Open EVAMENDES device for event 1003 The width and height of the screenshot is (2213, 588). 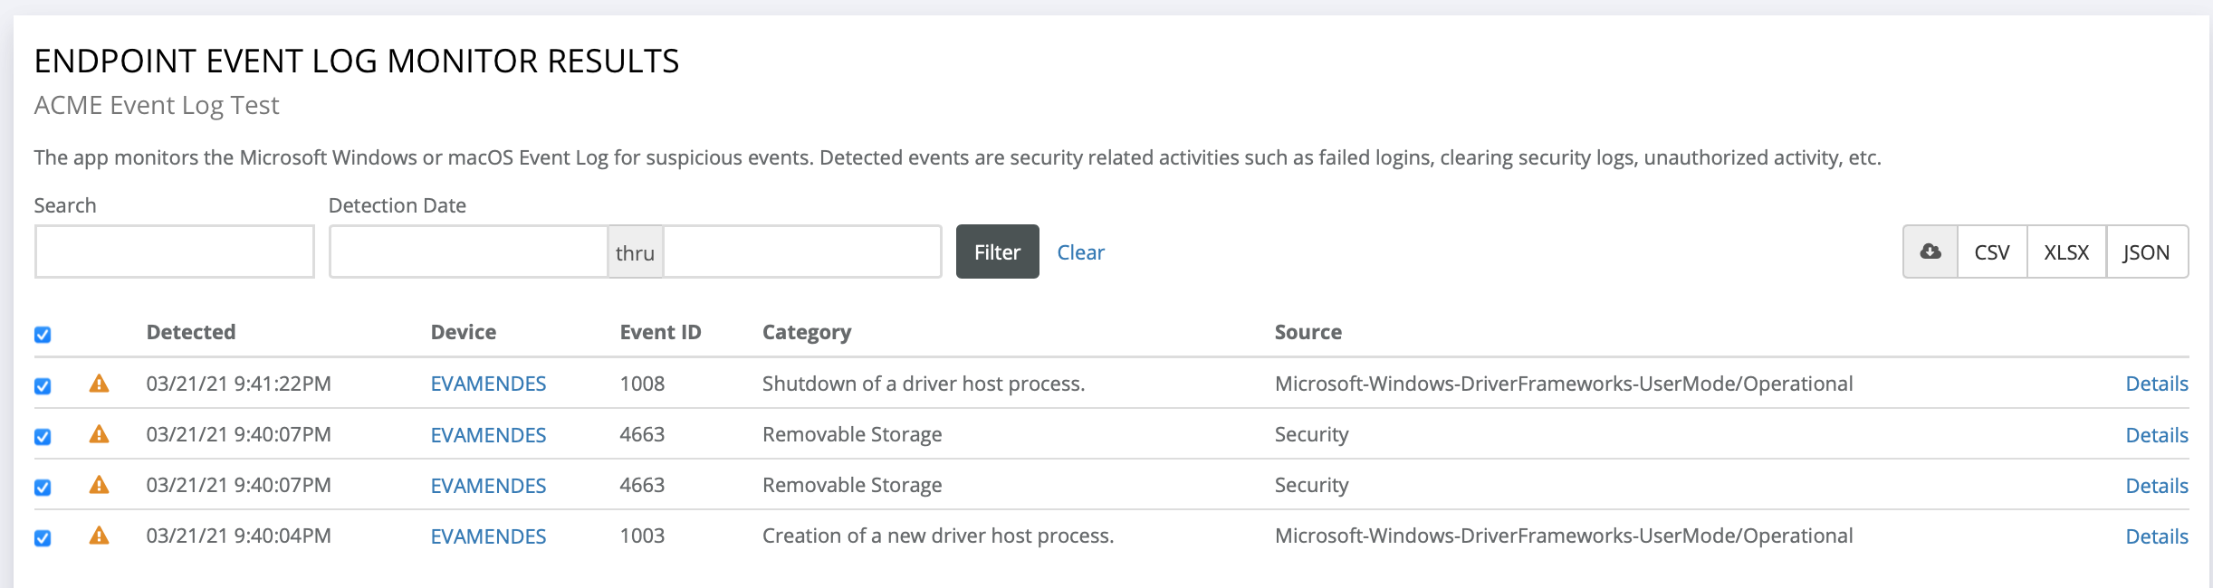click(x=488, y=536)
